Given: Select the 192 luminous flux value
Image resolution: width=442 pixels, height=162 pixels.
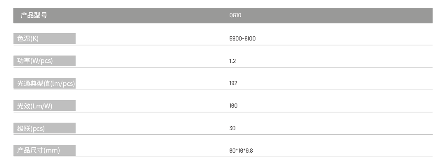Looking at the screenshot, I should [x=233, y=83].
